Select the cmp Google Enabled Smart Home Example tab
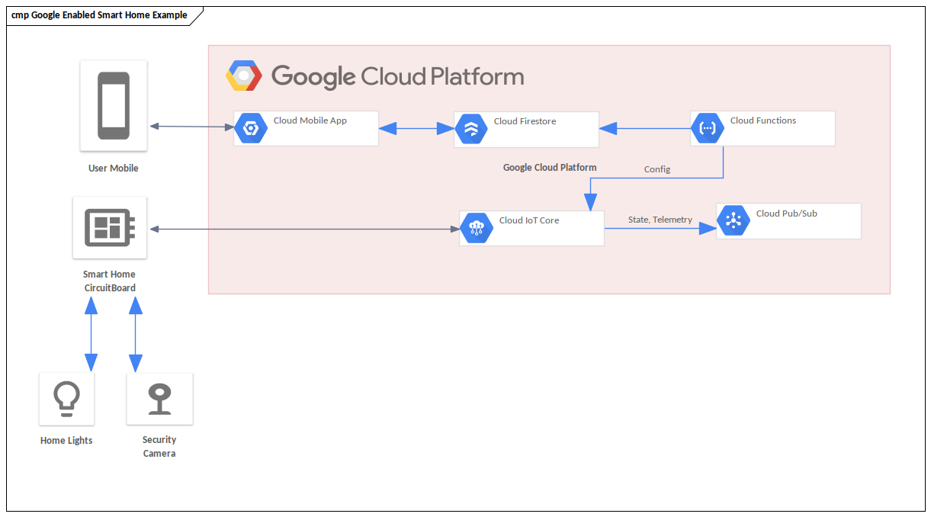 98,14
